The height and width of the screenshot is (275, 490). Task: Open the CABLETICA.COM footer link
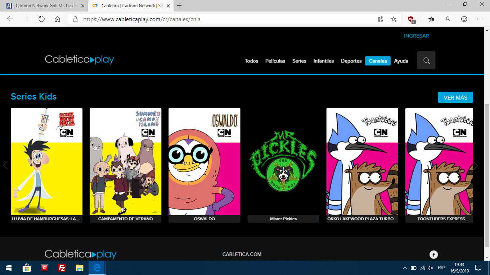tap(242, 254)
